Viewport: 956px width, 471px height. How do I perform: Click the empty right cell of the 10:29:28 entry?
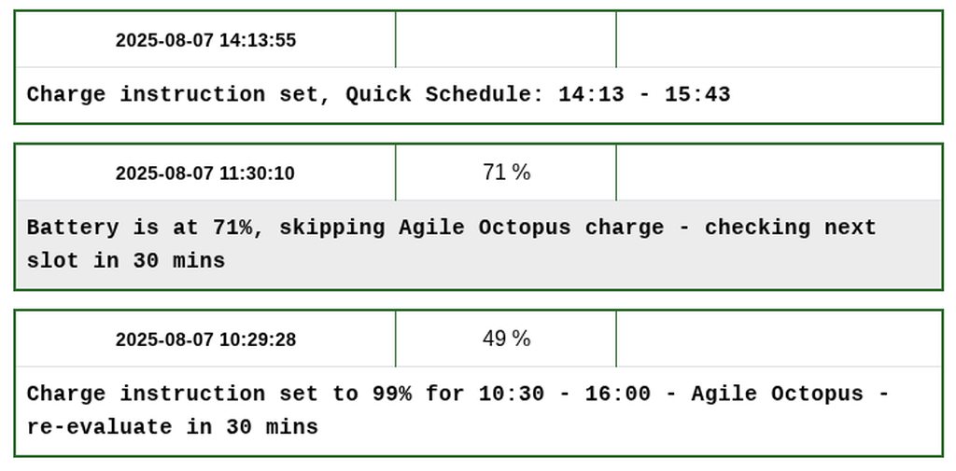pos(779,339)
